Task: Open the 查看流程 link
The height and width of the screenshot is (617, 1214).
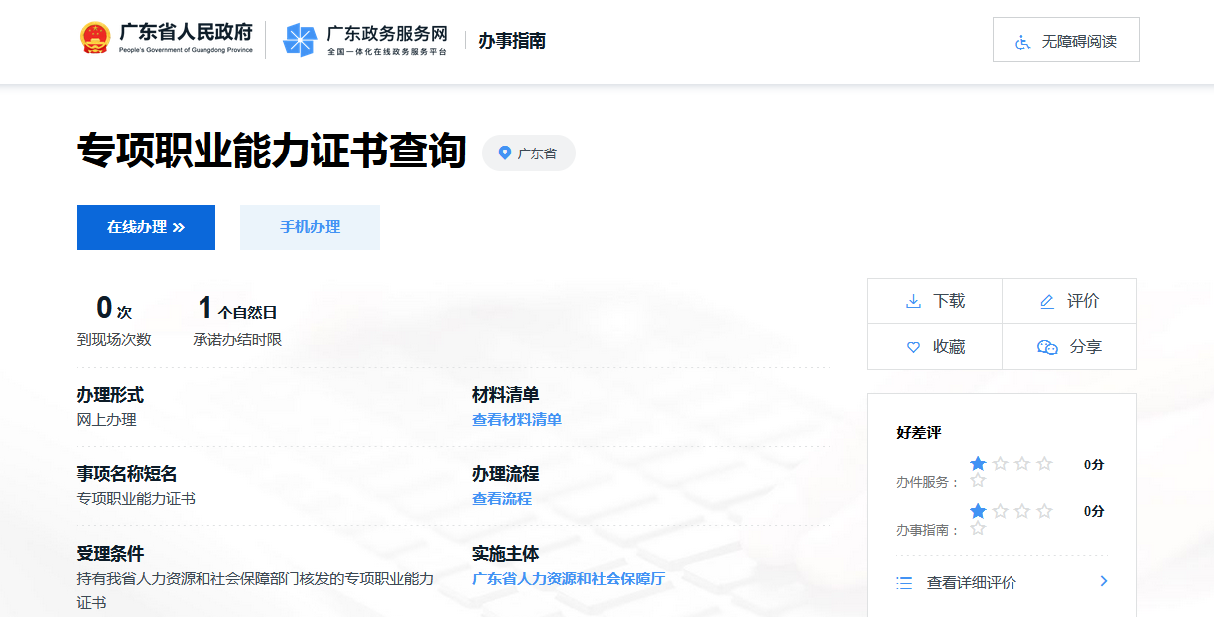Action: tap(501, 499)
